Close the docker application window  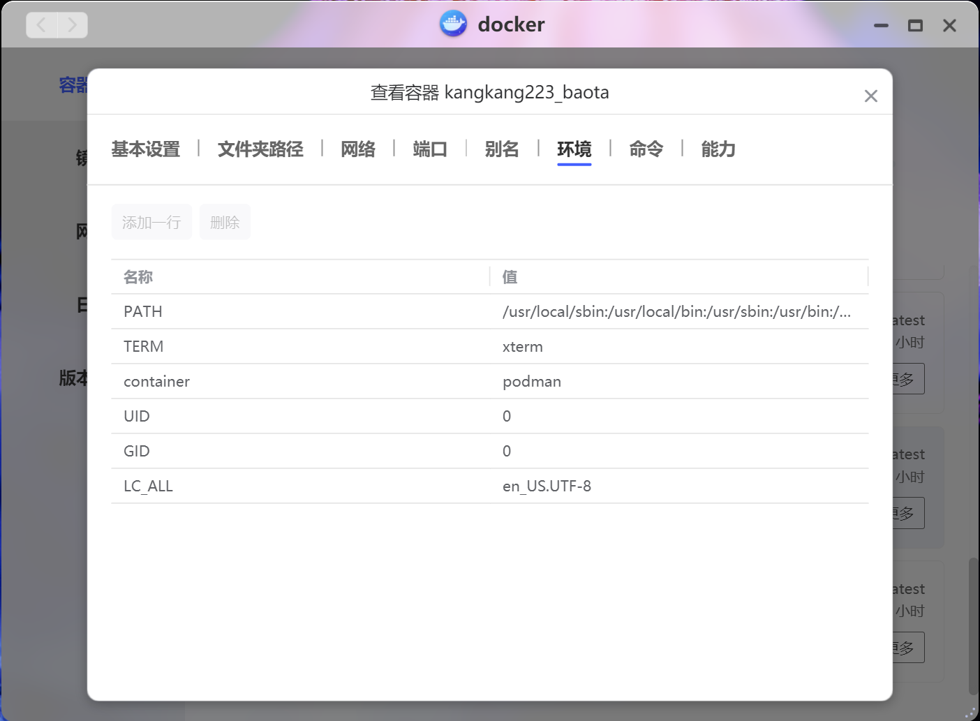949,26
